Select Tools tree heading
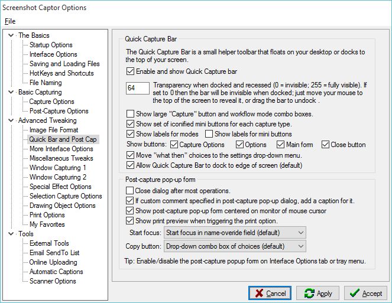 (x=26, y=234)
